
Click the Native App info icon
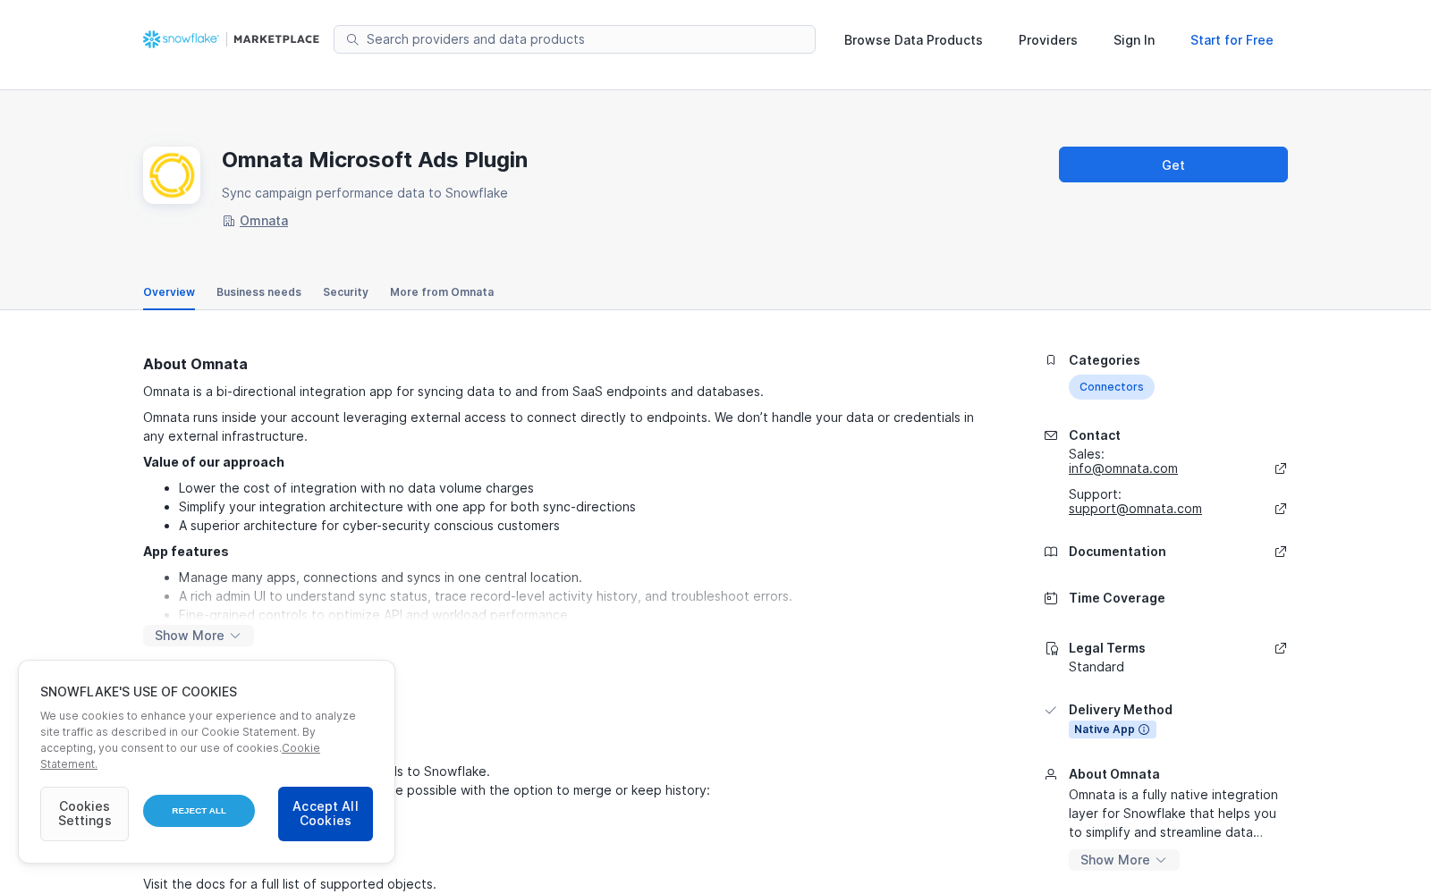tap(1144, 730)
